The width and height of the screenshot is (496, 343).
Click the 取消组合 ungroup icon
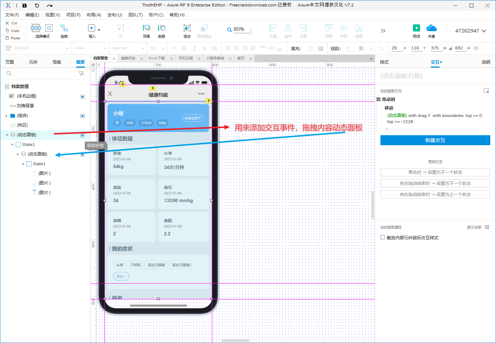204,28
